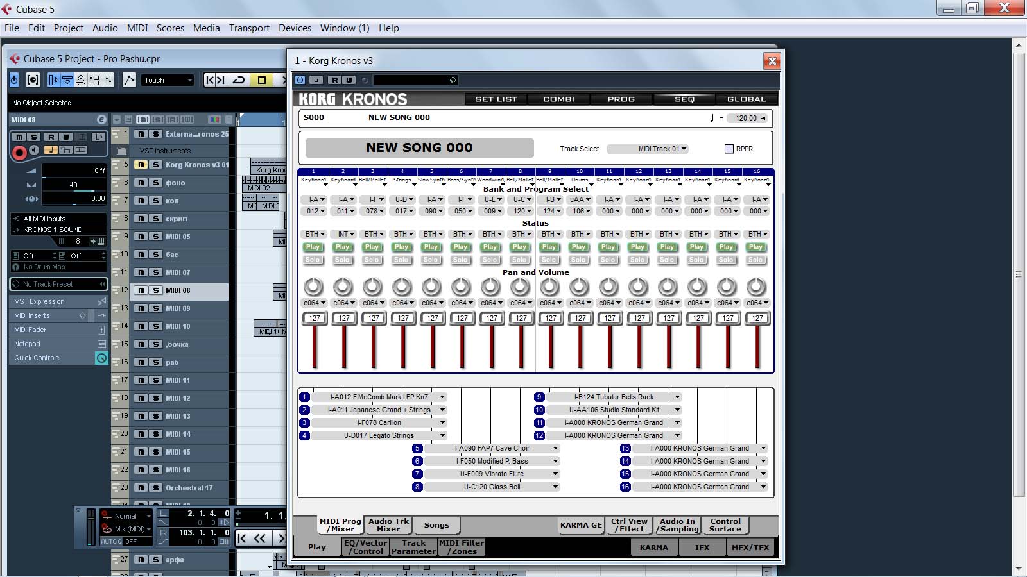Click the red Record Enable button in the inspector
The width and height of the screenshot is (1027, 577).
(x=19, y=152)
